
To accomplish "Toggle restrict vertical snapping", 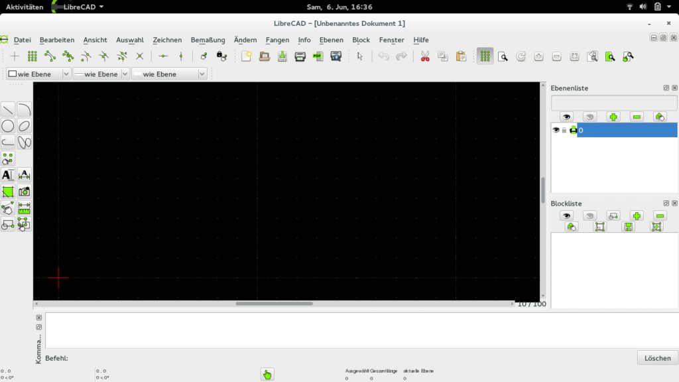I will point(181,56).
